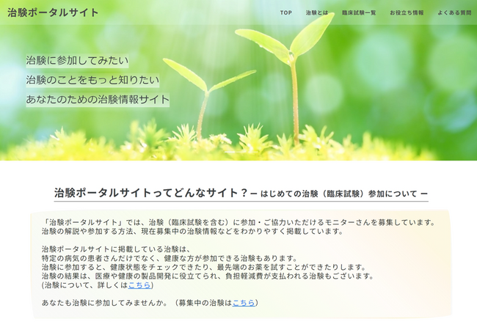The height and width of the screenshot is (330, 477).
Task: Select お役立ち情報 in the header menu
Action: (407, 12)
